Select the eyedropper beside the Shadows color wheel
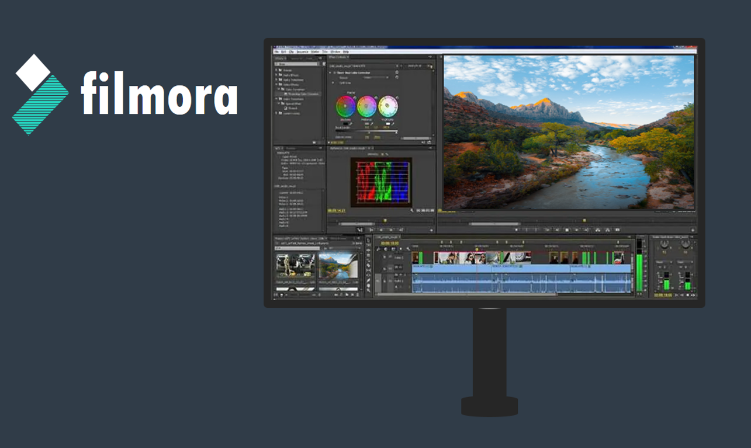Screen dimensions: 751x448 coord(350,124)
